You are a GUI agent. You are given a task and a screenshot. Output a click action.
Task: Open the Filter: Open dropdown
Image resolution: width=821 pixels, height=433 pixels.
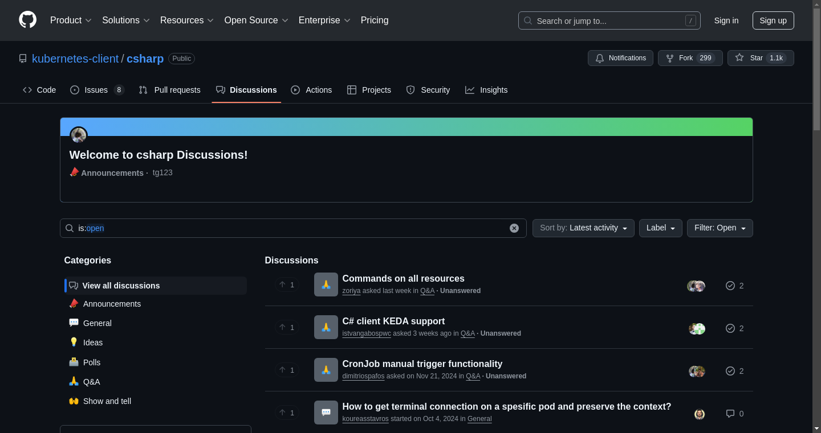[x=720, y=228]
